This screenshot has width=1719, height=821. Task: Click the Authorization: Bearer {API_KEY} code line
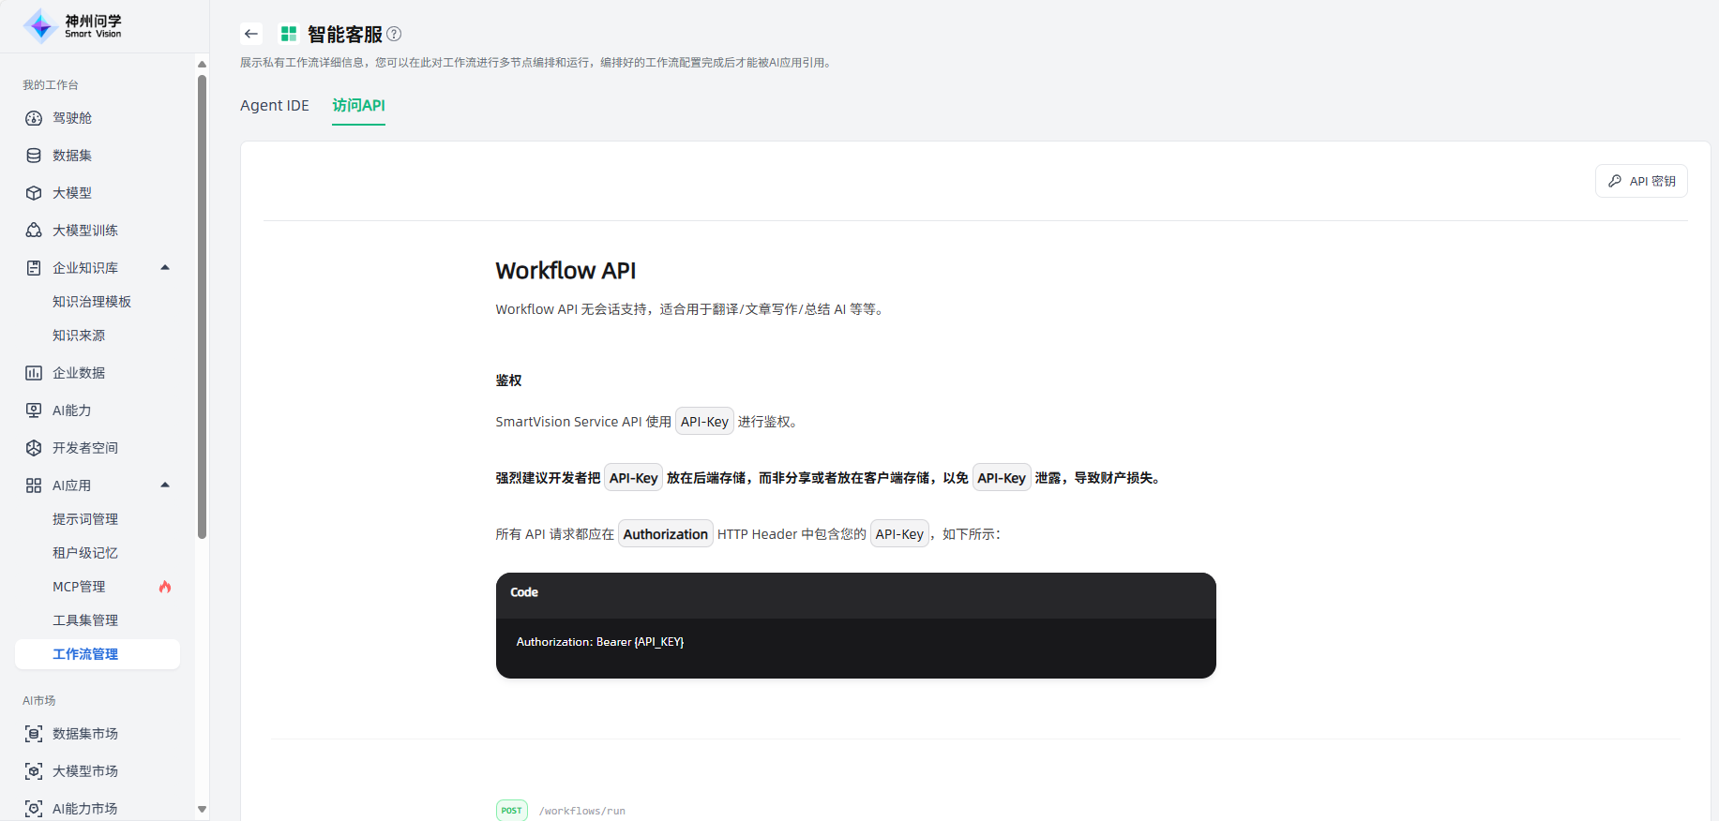[x=600, y=642]
